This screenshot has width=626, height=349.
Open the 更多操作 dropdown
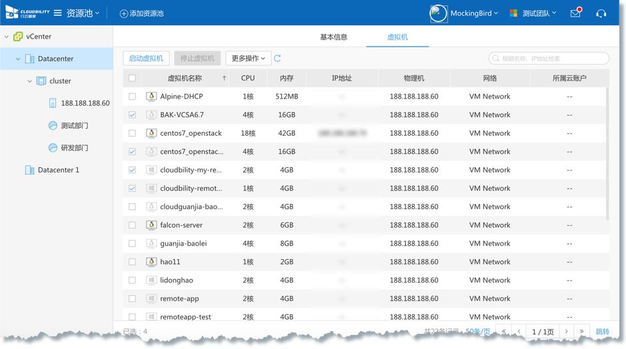pyautogui.click(x=248, y=59)
